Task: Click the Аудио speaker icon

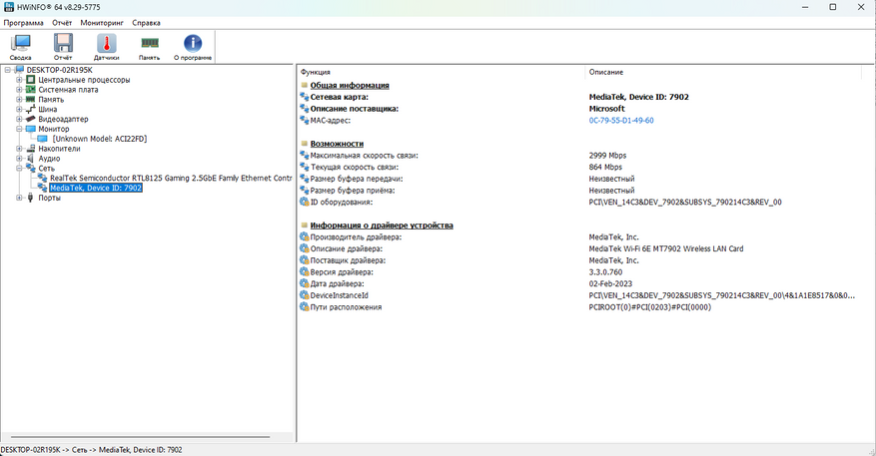Action: (31, 159)
